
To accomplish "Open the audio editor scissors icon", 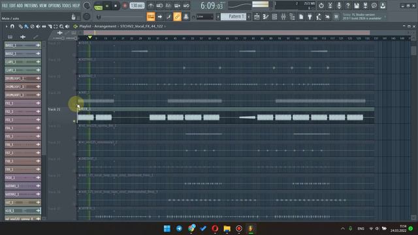I will click(x=330, y=6).
